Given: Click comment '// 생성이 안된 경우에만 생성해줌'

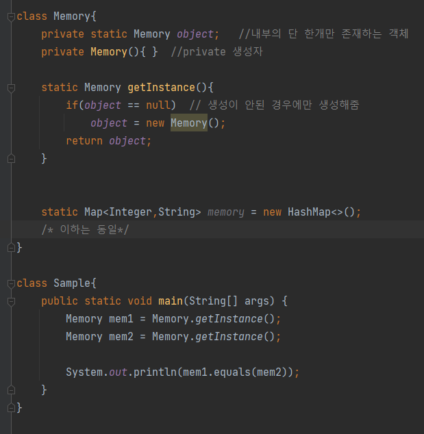Looking at the screenshot, I should tap(274, 105).
